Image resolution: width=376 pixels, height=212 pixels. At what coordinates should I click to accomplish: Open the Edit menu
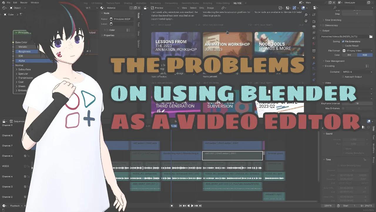point(15,2)
